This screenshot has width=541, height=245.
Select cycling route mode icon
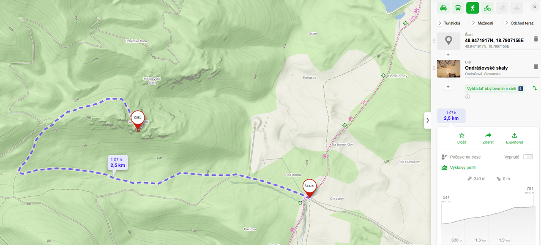[x=487, y=8]
